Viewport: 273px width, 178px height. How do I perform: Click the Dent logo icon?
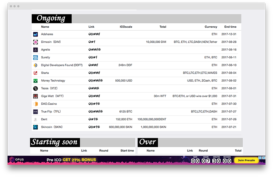pos(35,119)
